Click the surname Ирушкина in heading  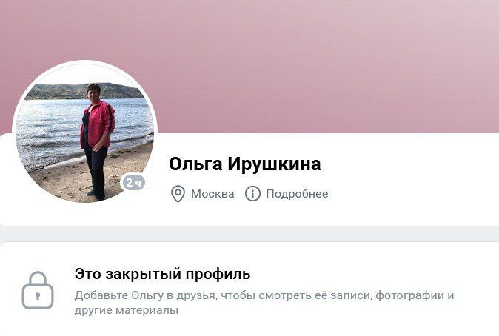[275, 164]
